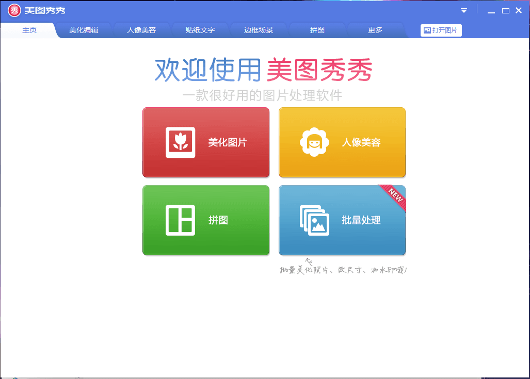The image size is (530, 379).
Task: Click the 人像美容 label on yellow tile
Action: pyautogui.click(x=361, y=142)
